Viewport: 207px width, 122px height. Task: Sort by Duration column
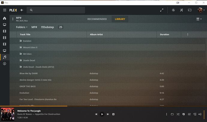164,34
